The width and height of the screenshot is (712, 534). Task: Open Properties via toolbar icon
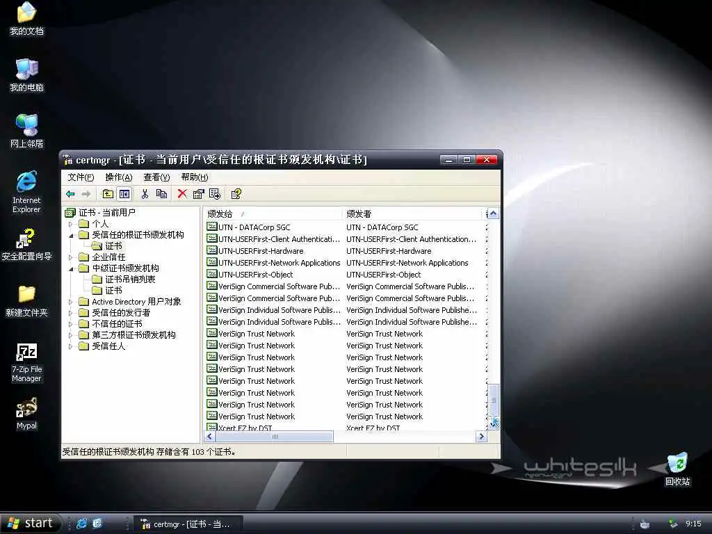pos(198,195)
